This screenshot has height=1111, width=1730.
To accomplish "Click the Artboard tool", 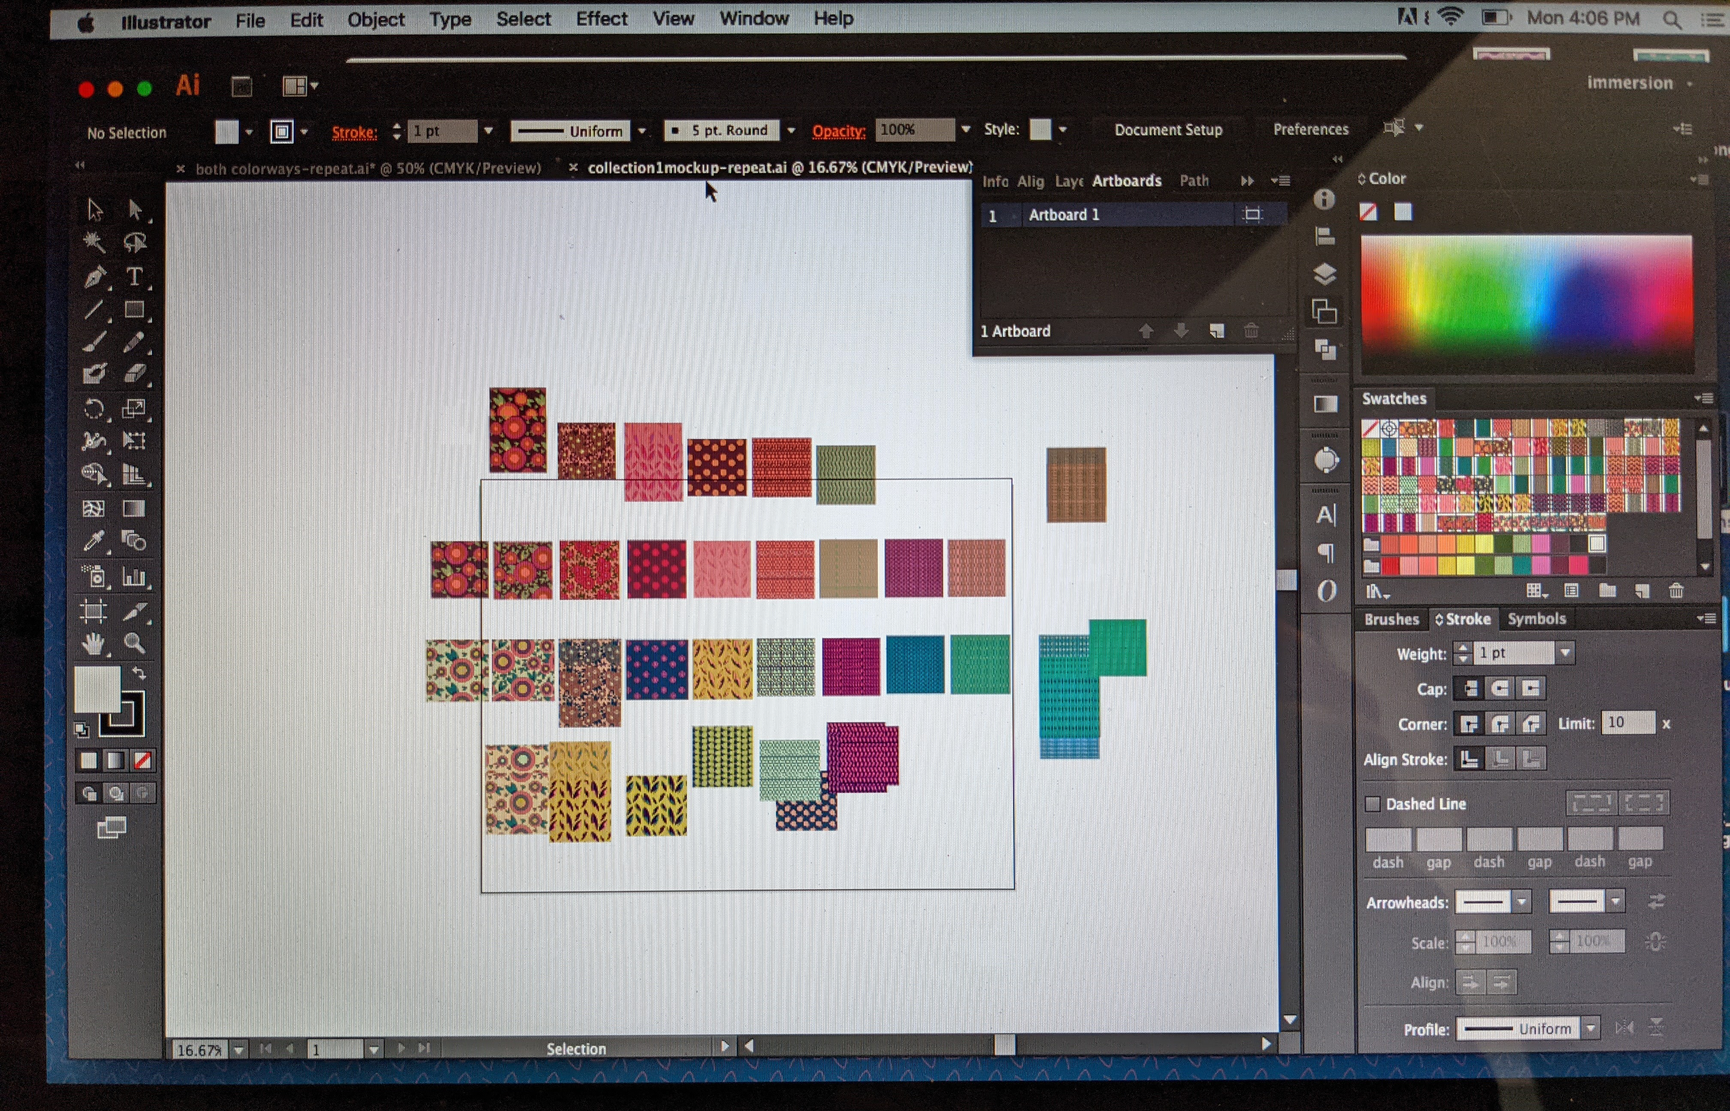I will coord(94,612).
